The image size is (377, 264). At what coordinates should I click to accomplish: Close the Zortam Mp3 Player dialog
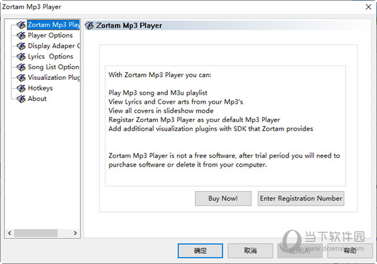(369, 7)
